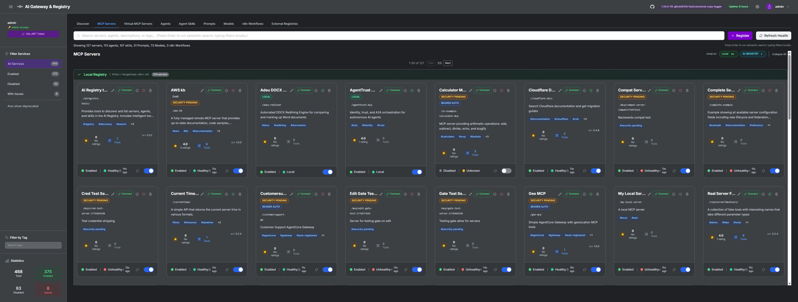Get a JWT token
798x302 pixels.
33,34
